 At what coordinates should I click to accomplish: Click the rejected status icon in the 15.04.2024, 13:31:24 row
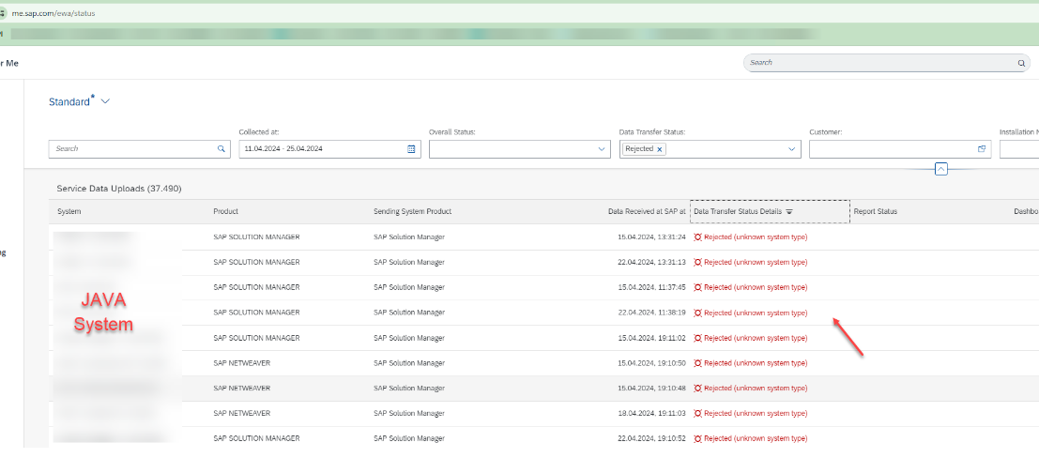coord(697,237)
